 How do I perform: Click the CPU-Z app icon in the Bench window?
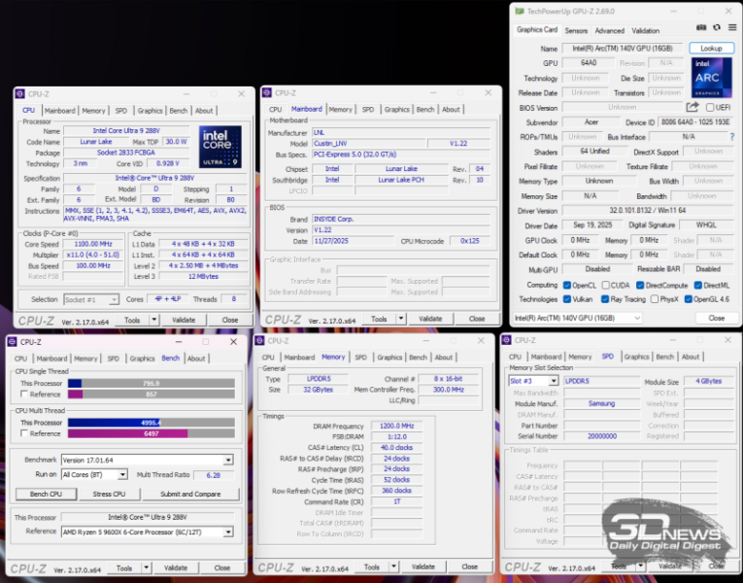pos(13,342)
